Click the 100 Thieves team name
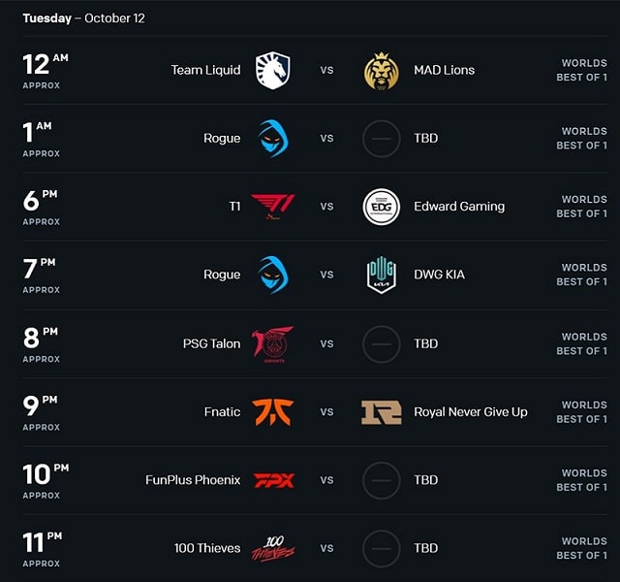Viewport: 620px width, 582px height. (x=207, y=548)
